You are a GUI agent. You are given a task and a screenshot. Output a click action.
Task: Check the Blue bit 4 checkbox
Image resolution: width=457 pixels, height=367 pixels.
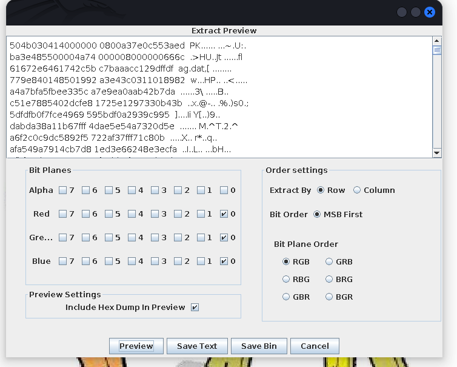(x=132, y=261)
